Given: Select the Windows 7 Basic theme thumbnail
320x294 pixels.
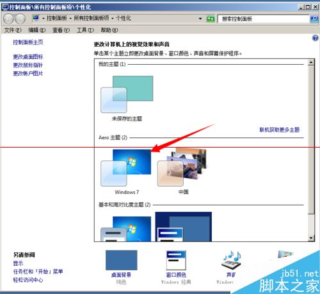Looking at the screenshot, I should click(126, 229).
